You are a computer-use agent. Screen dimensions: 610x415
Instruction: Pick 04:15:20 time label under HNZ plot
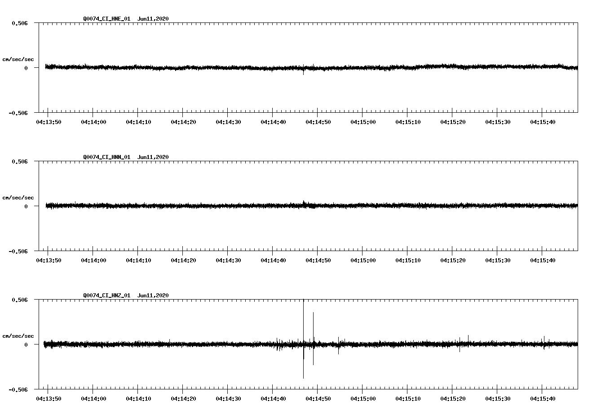(x=453, y=399)
